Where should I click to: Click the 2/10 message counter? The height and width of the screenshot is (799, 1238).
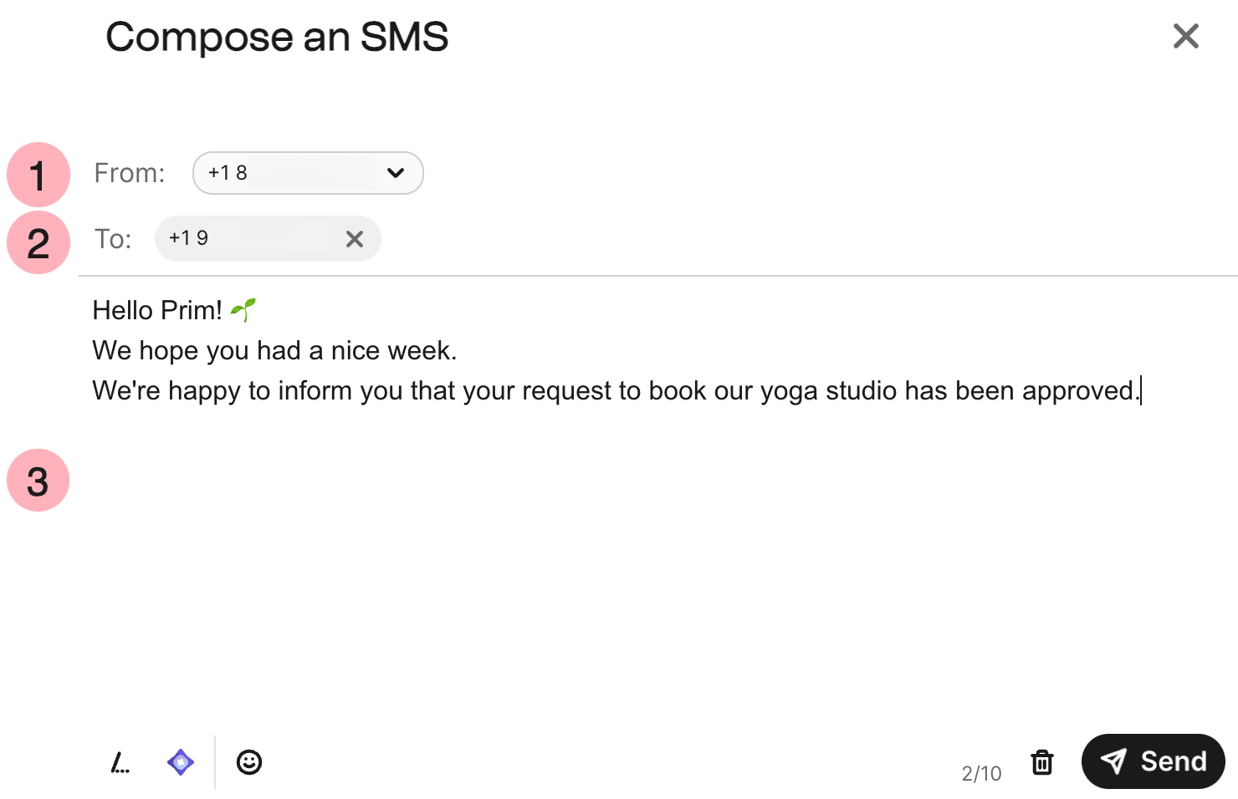click(x=980, y=773)
